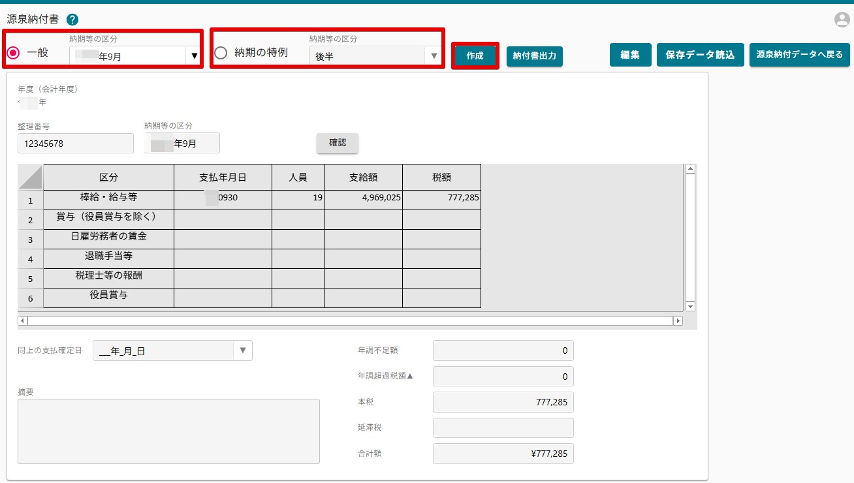The width and height of the screenshot is (854, 483).
Task: Click the 年調超過税額 field
Action: (503, 377)
